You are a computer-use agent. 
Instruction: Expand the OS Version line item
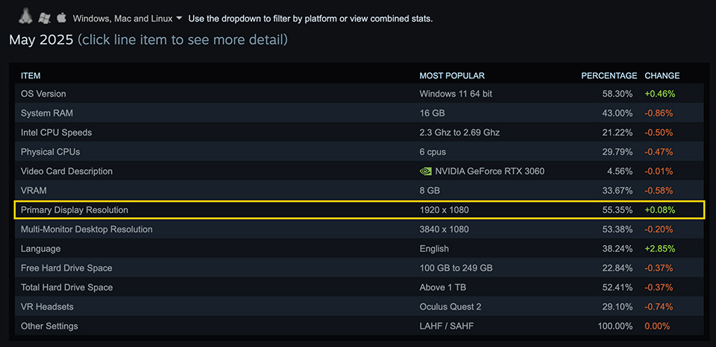point(43,94)
